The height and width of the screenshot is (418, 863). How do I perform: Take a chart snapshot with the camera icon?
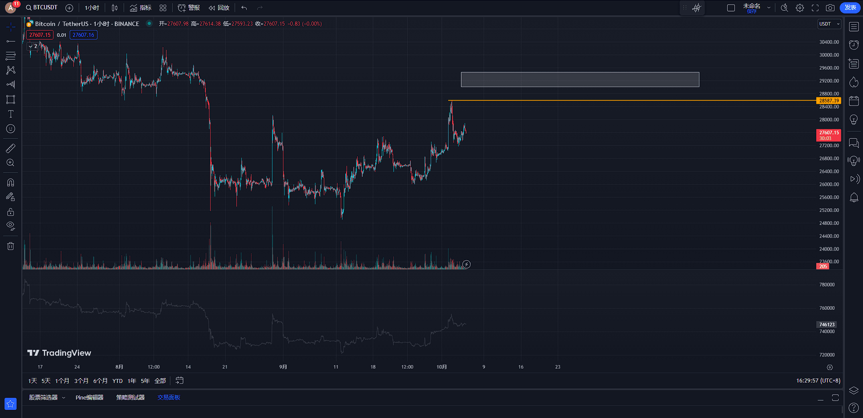[x=831, y=8]
